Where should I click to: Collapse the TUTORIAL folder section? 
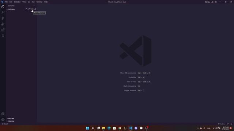pos(11,9)
